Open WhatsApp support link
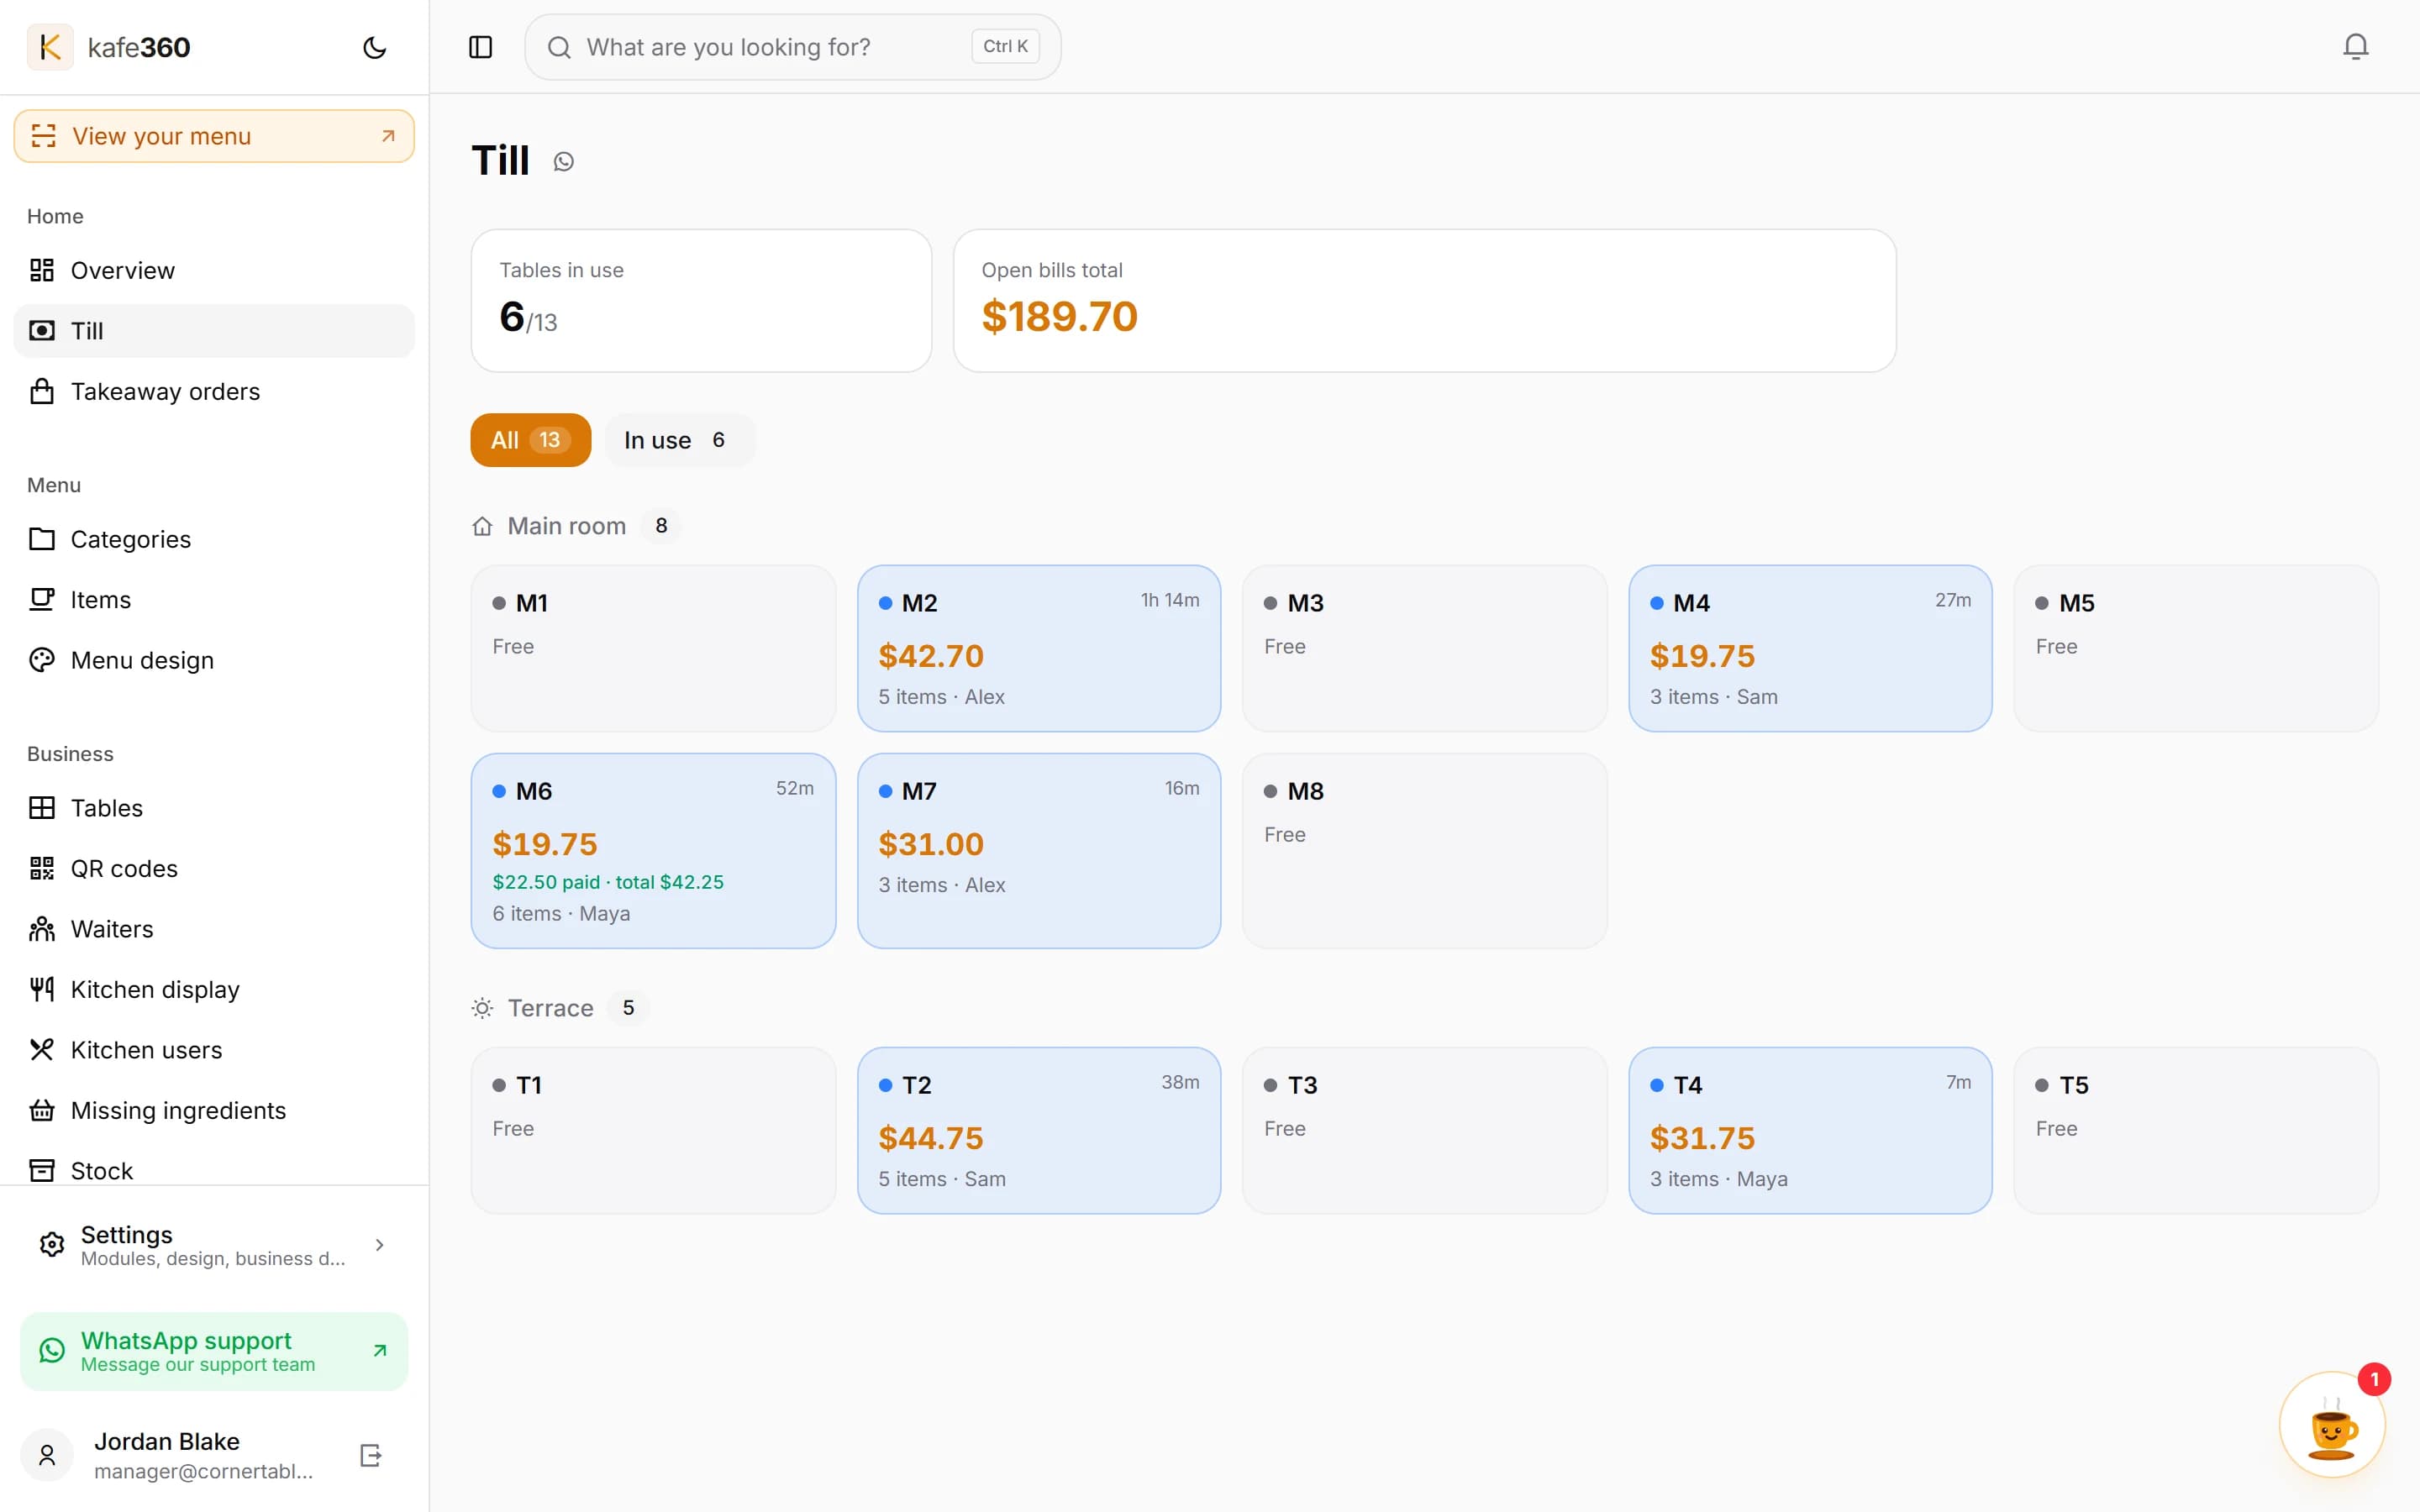Viewport: 2420px width, 1512px height. 214,1351
